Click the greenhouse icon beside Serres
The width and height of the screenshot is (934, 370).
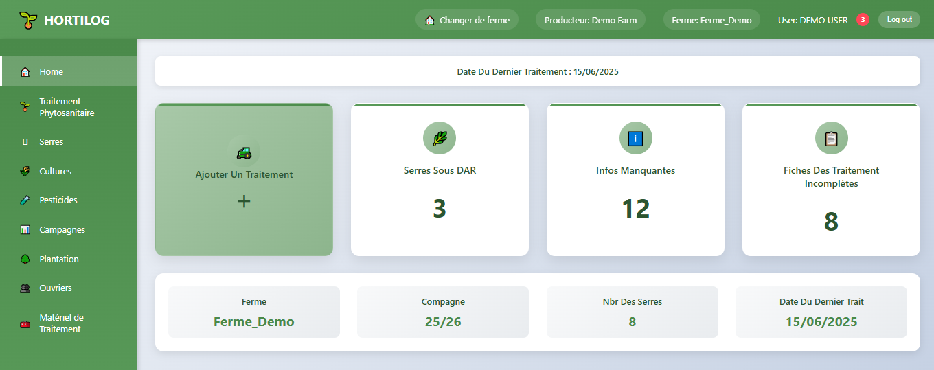pos(25,142)
